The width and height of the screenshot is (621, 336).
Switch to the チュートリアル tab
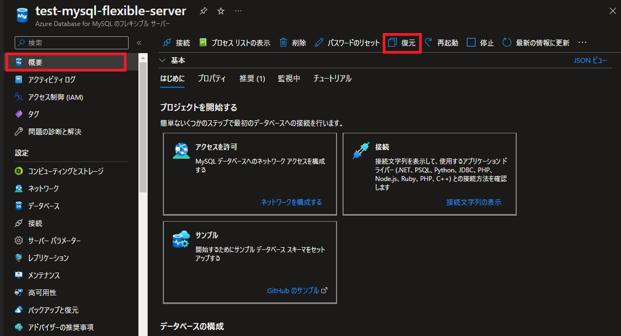(332, 79)
